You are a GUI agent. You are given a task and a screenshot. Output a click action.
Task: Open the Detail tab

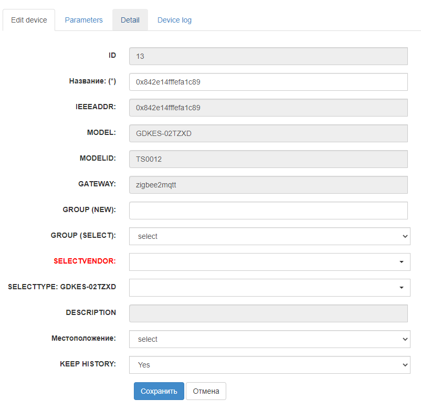click(130, 20)
